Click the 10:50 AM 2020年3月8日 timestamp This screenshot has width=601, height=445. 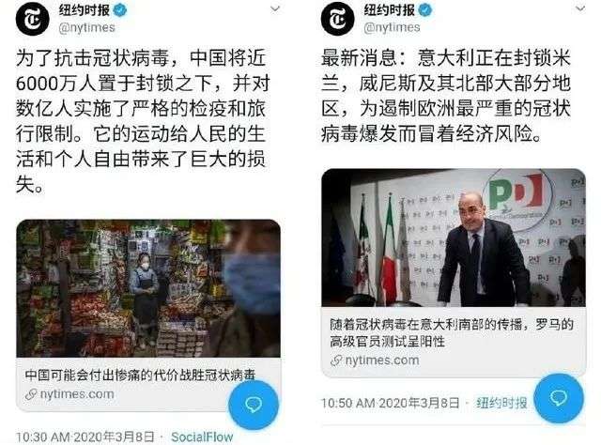391,403
